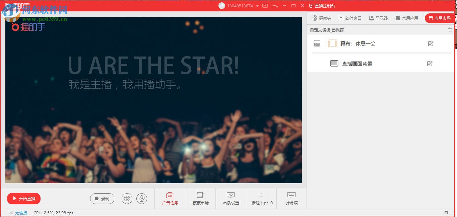
Task: Click the live preview canvas
Action: [x=153, y=100]
